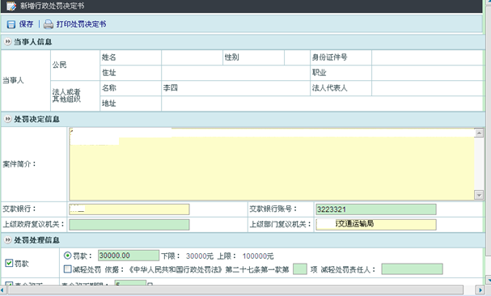Click horizontal scrollbar right arrow
Screen dimensions: 491x296
click(480, 290)
